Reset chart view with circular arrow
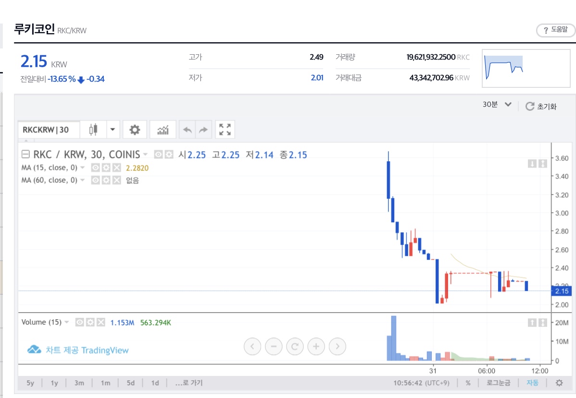Screen dimensions: 576x398 (x=295, y=346)
